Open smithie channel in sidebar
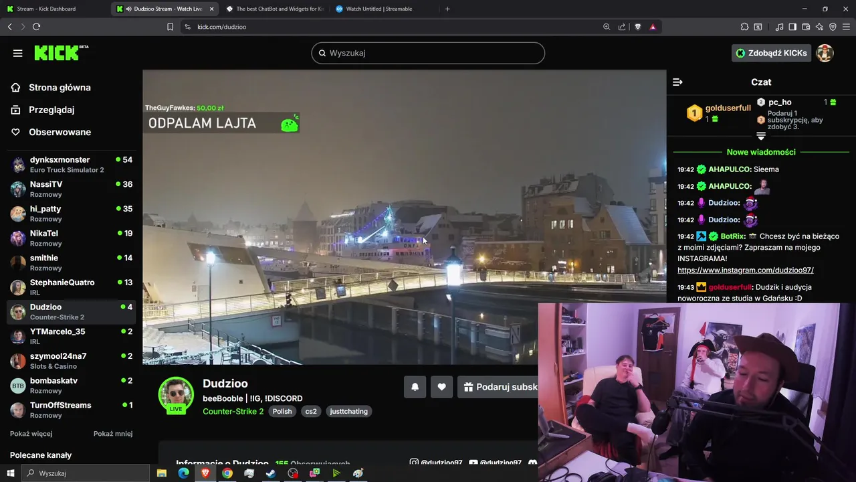This screenshot has height=482, width=856. tap(72, 262)
